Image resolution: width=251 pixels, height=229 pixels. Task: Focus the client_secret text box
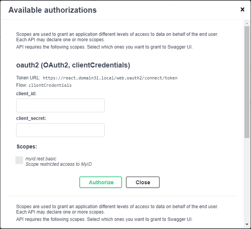click(60, 130)
